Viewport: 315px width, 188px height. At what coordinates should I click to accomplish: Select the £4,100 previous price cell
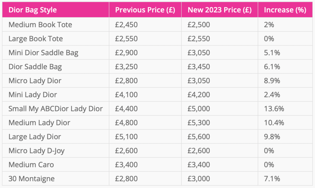(126, 95)
